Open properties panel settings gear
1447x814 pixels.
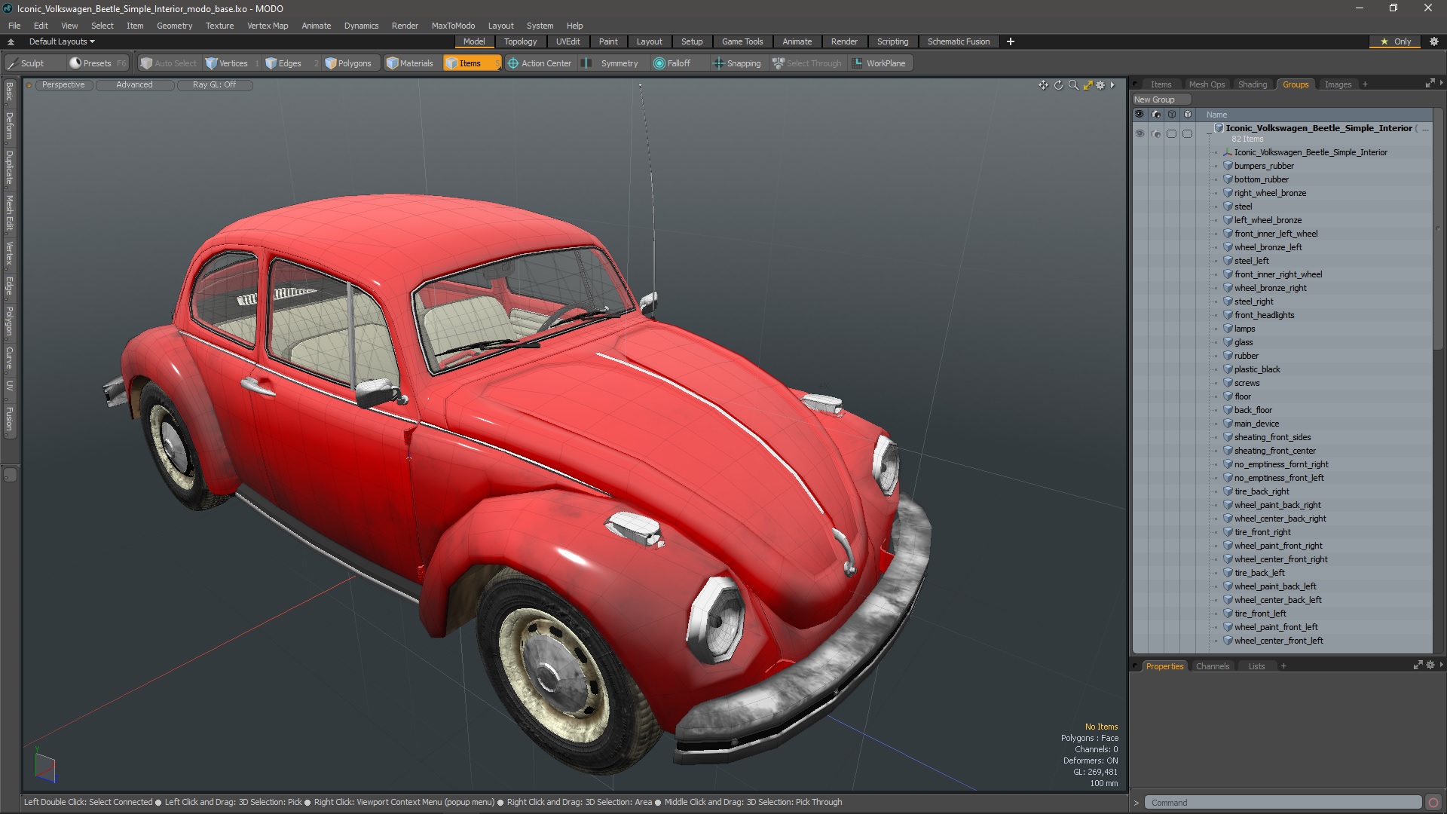[x=1430, y=665]
